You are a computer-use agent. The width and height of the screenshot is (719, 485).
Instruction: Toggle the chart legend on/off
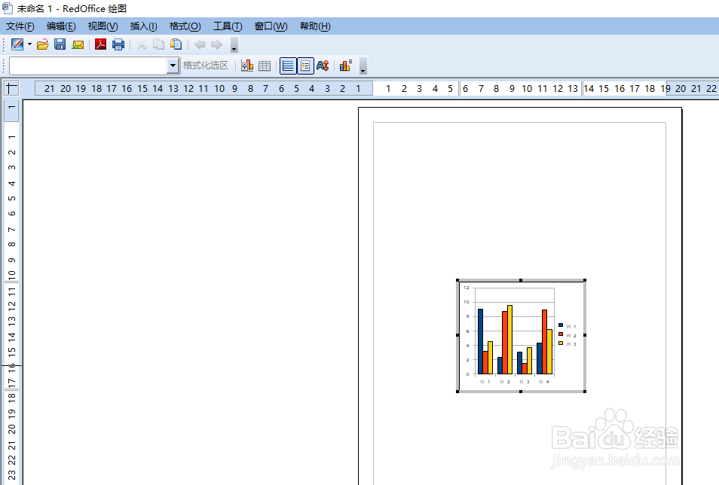pos(305,66)
